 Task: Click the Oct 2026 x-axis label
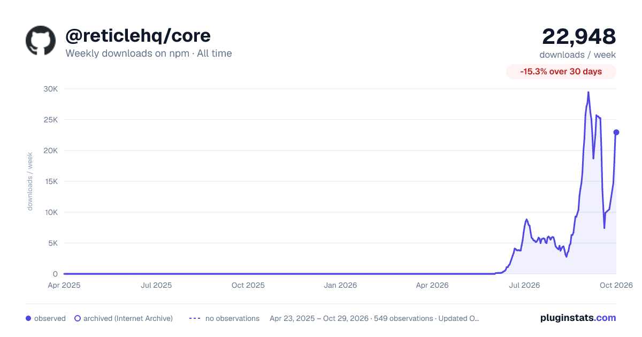616,285
